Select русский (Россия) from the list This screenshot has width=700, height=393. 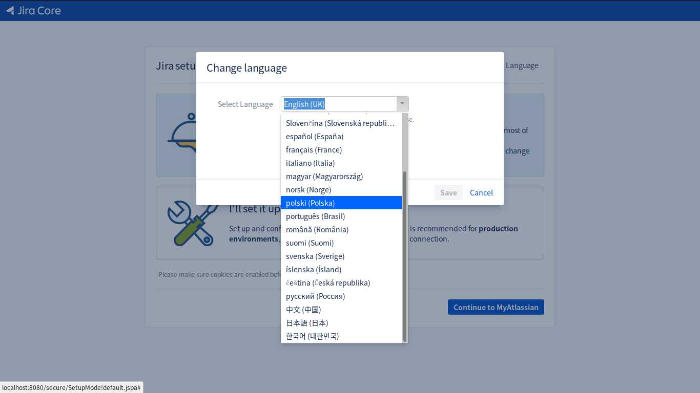point(341,296)
